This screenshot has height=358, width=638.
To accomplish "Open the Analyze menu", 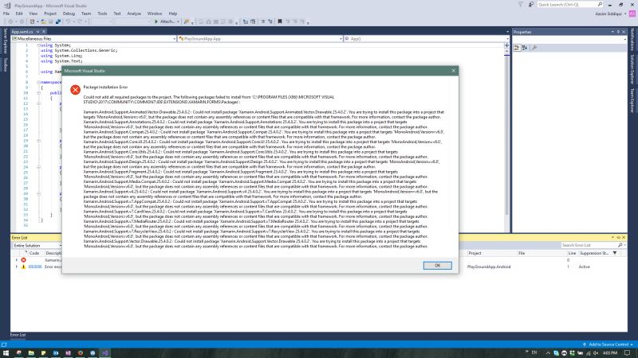I will [x=134, y=14].
